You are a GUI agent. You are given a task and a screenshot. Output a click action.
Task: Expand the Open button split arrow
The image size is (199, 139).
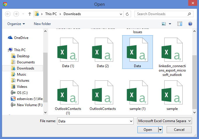tap(160, 130)
